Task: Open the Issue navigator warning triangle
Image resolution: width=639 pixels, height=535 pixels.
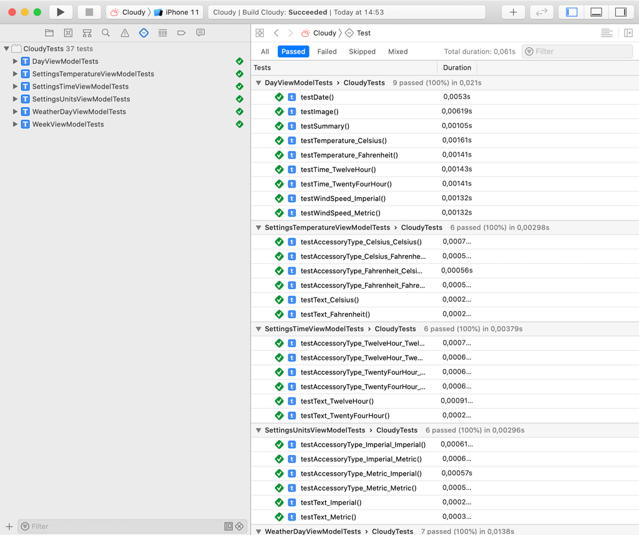Action: 125,32
